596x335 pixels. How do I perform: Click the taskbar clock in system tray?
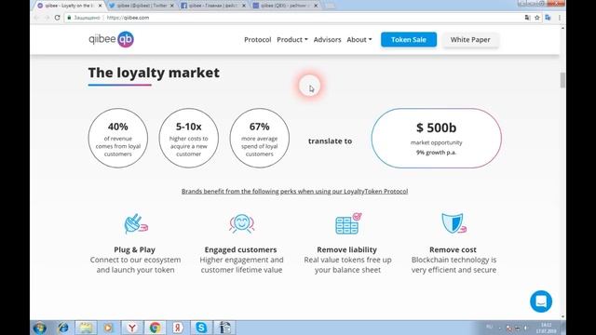pos(547,328)
